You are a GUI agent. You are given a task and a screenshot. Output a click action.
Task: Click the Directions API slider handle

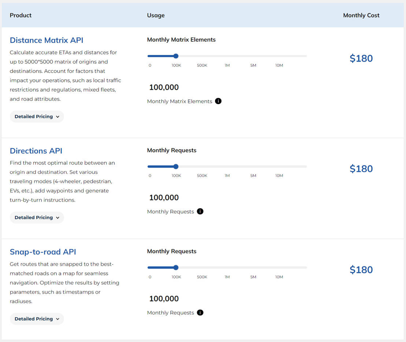tap(176, 166)
